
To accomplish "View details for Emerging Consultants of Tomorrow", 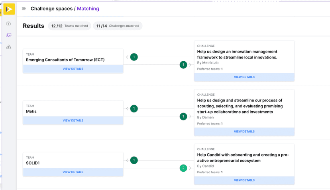I will click(73, 69).
